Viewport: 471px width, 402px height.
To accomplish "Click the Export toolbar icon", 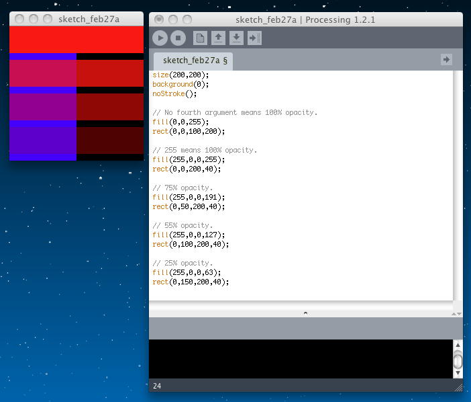I will pyautogui.click(x=254, y=38).
